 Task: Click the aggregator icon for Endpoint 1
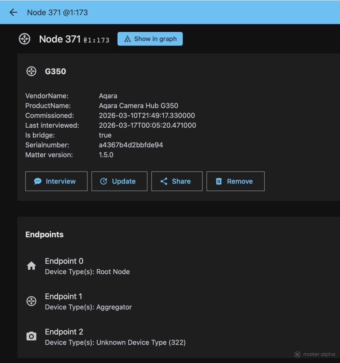(x=31, y=301)
